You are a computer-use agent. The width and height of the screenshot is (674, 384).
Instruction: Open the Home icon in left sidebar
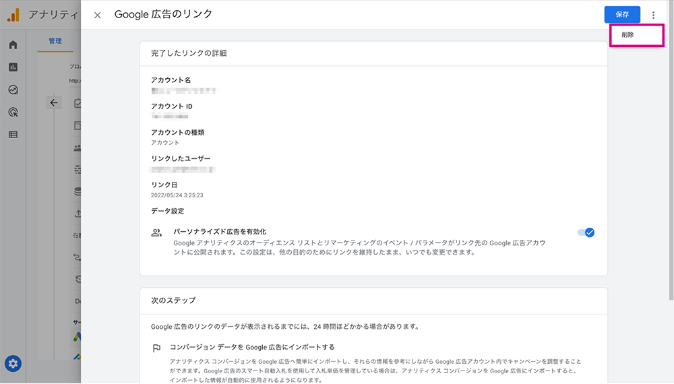coord(13,44)
